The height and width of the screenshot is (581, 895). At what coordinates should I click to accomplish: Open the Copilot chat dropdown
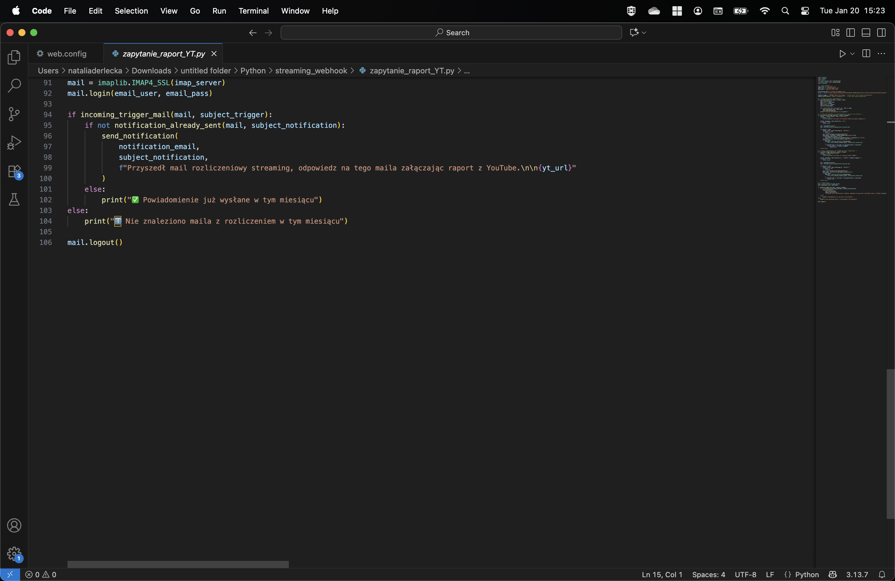click(644, 33)
